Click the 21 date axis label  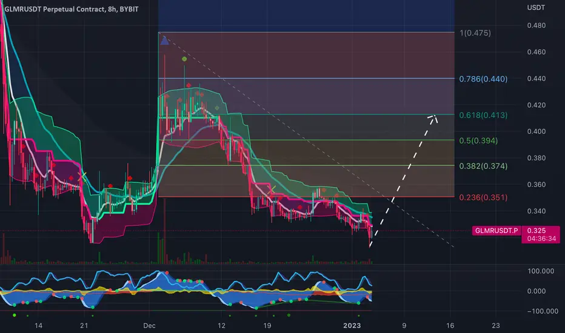pyautogui.click(x=84, y=326)
